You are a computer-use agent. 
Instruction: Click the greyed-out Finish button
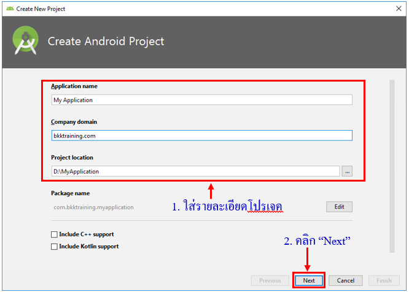(383, 280)
